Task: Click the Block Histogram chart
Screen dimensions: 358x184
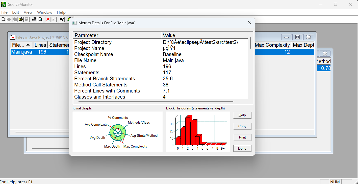Action: [198, 132]
